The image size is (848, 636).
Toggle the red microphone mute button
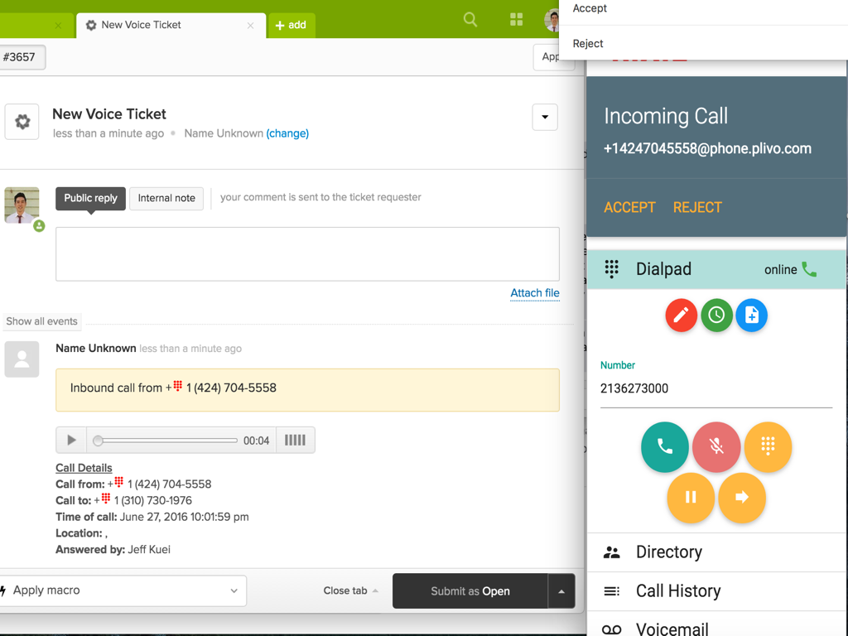coord(716,447)
